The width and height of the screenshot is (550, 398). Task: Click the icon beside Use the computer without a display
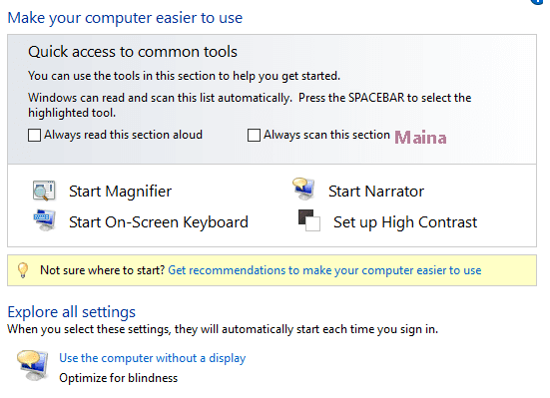(x=32, y=365)
